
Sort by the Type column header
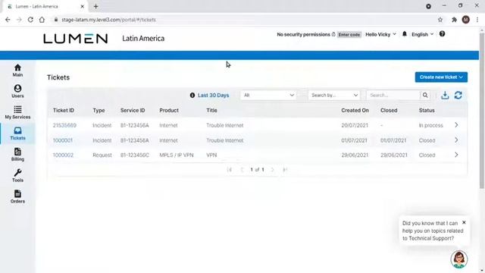coord(99,110)
